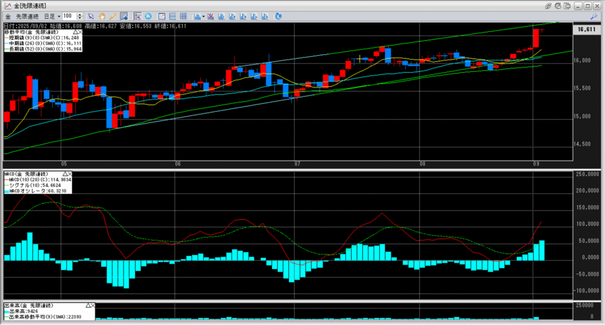Image resolution: width=605 pixels, height=325 pixels.
Task: Activate the hand pan tool
Action: 102,16
